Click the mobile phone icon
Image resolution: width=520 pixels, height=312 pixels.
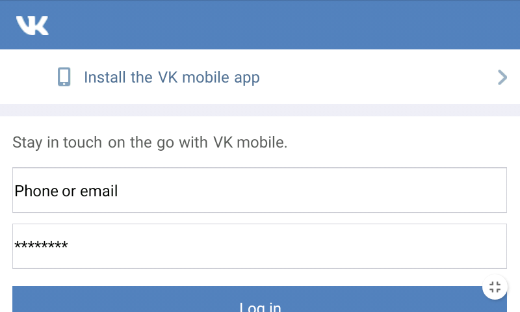tap(64, 77)
